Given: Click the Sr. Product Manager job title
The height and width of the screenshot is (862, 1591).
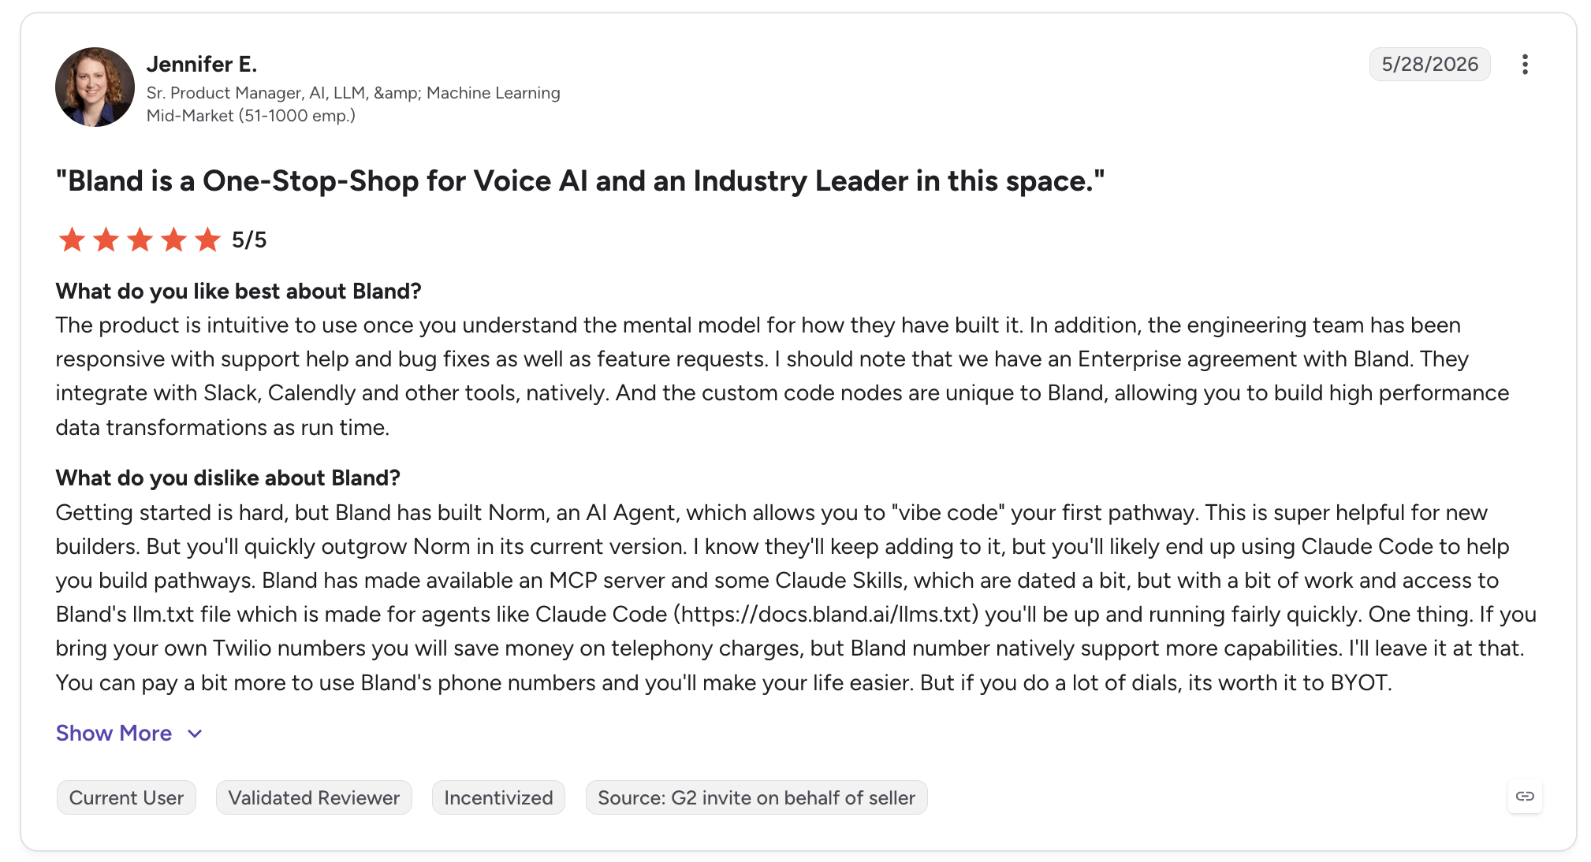Looking at the screenshot, I should pyautogui.click(x=353, y=93).
